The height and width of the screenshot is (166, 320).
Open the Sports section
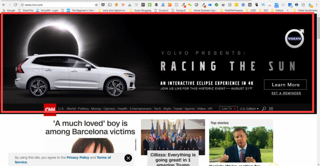190,109
